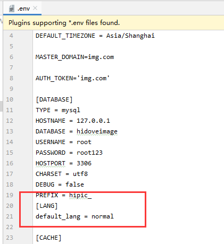Place cursor on DEFAULT_TIMEZONE line
This screenshot has width=224, height=244.
point(95,36)
